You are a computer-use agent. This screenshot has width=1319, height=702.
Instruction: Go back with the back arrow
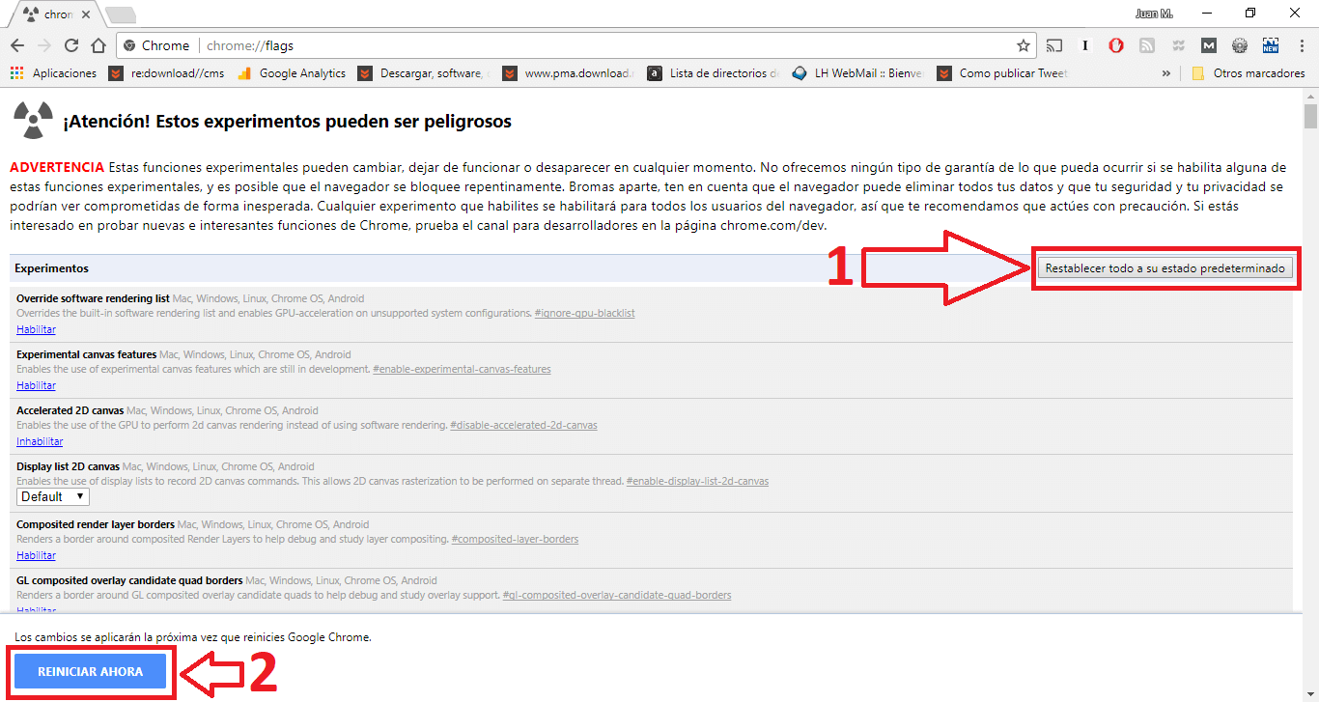[x=17, y=45]
